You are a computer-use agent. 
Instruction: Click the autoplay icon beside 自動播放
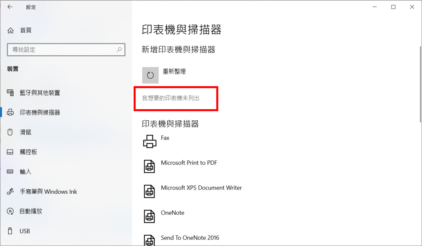(x=10, y=211)
